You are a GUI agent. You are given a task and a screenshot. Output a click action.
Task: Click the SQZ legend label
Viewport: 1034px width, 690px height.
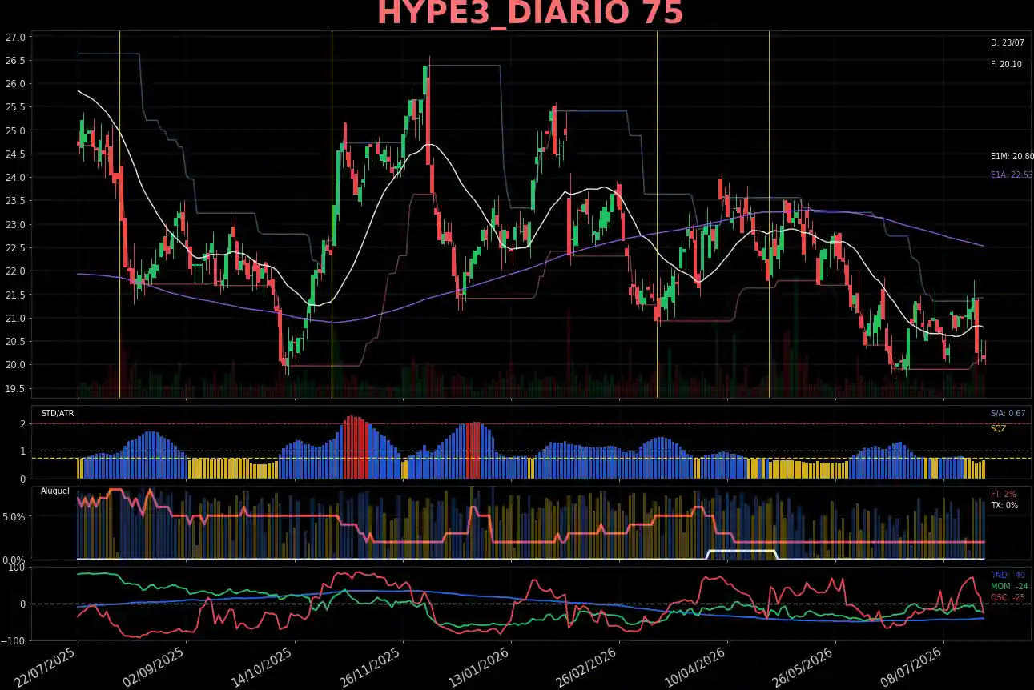(998, 428)
